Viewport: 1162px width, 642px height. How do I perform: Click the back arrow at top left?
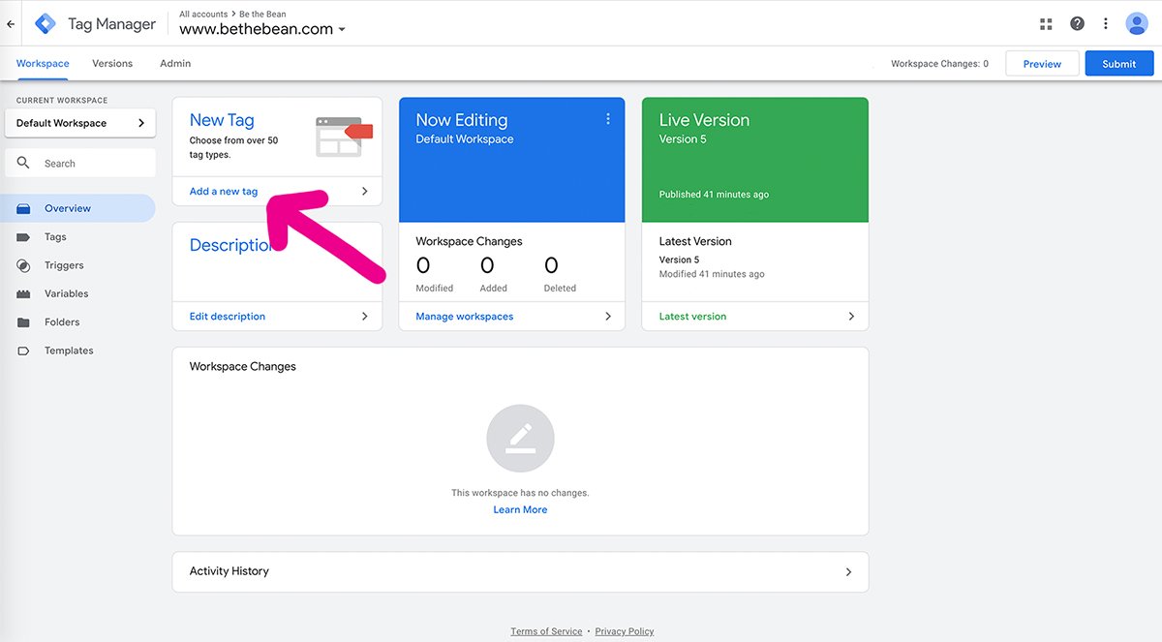[11, 23]
